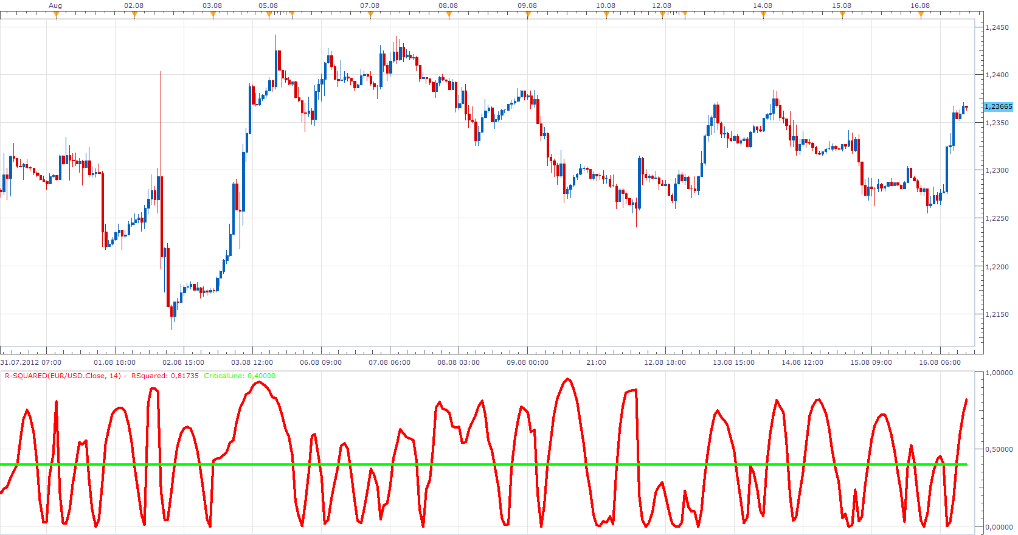The image size is (1018, 535).
Task: Select the '01.08 18:00' time label
Action: pos(115,362)
